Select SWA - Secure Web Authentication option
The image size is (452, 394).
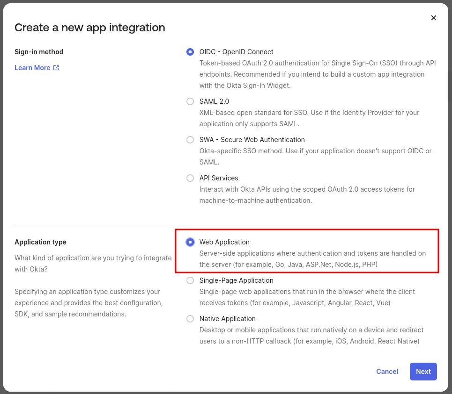click(190, 140)
